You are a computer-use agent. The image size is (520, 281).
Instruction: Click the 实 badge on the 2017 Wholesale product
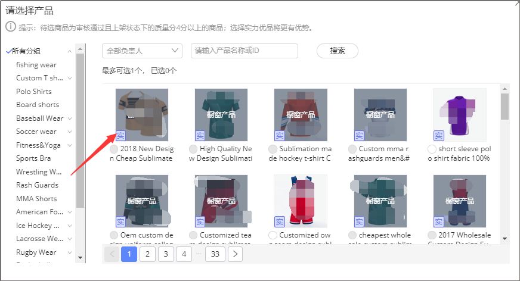coord(438,221)
